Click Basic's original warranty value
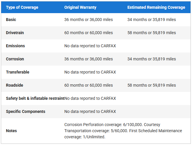The width and height of the screenshot is (192, 145). coord(88,20)
